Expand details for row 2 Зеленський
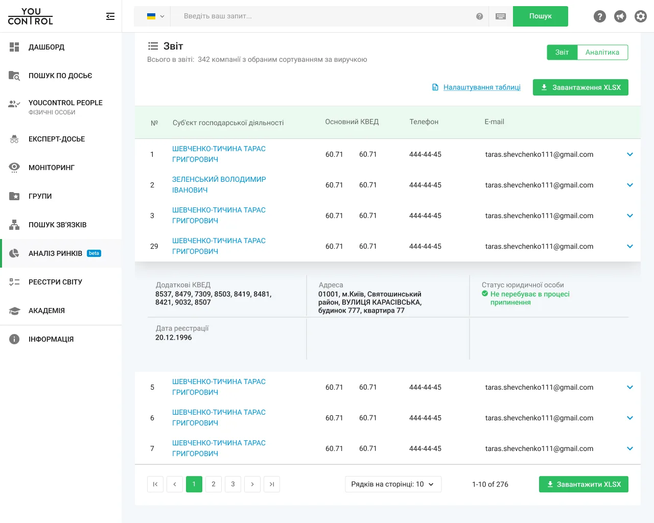Screen dimensions: 654x523 [630, 185]
